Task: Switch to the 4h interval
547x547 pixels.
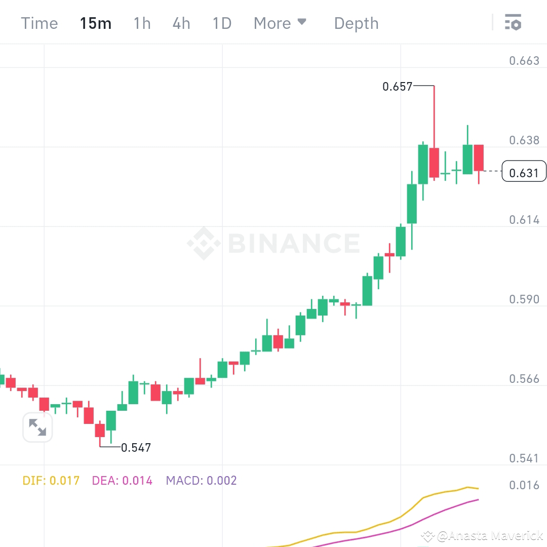Action: click(181, 23)
